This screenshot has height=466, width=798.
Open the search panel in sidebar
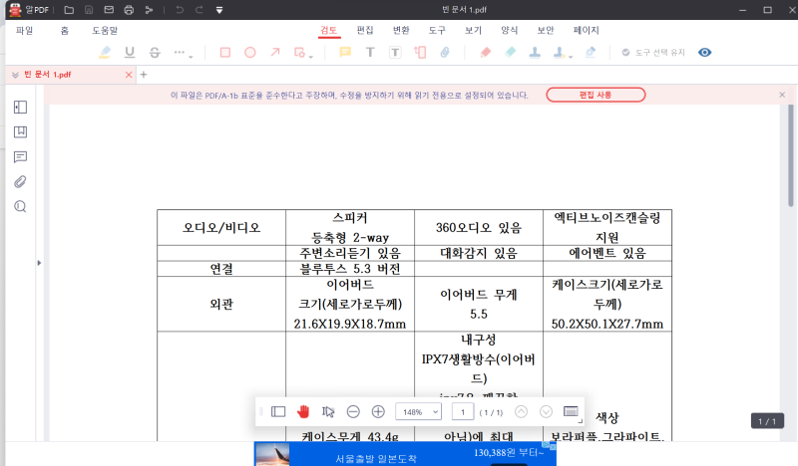pos(20,206)
